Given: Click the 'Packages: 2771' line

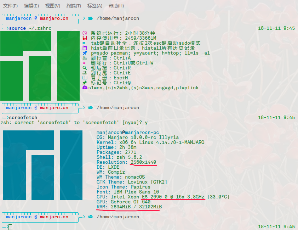Looking at the screenshot, I should (x=116, y=152).
